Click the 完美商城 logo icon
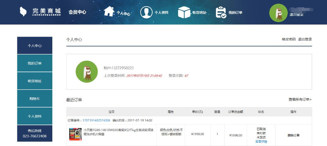The width and height of the screenshot is (327, 146). click(x=23, y=12)
